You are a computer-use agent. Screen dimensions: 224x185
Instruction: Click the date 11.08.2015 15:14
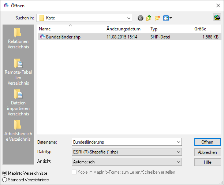[122, 37]
